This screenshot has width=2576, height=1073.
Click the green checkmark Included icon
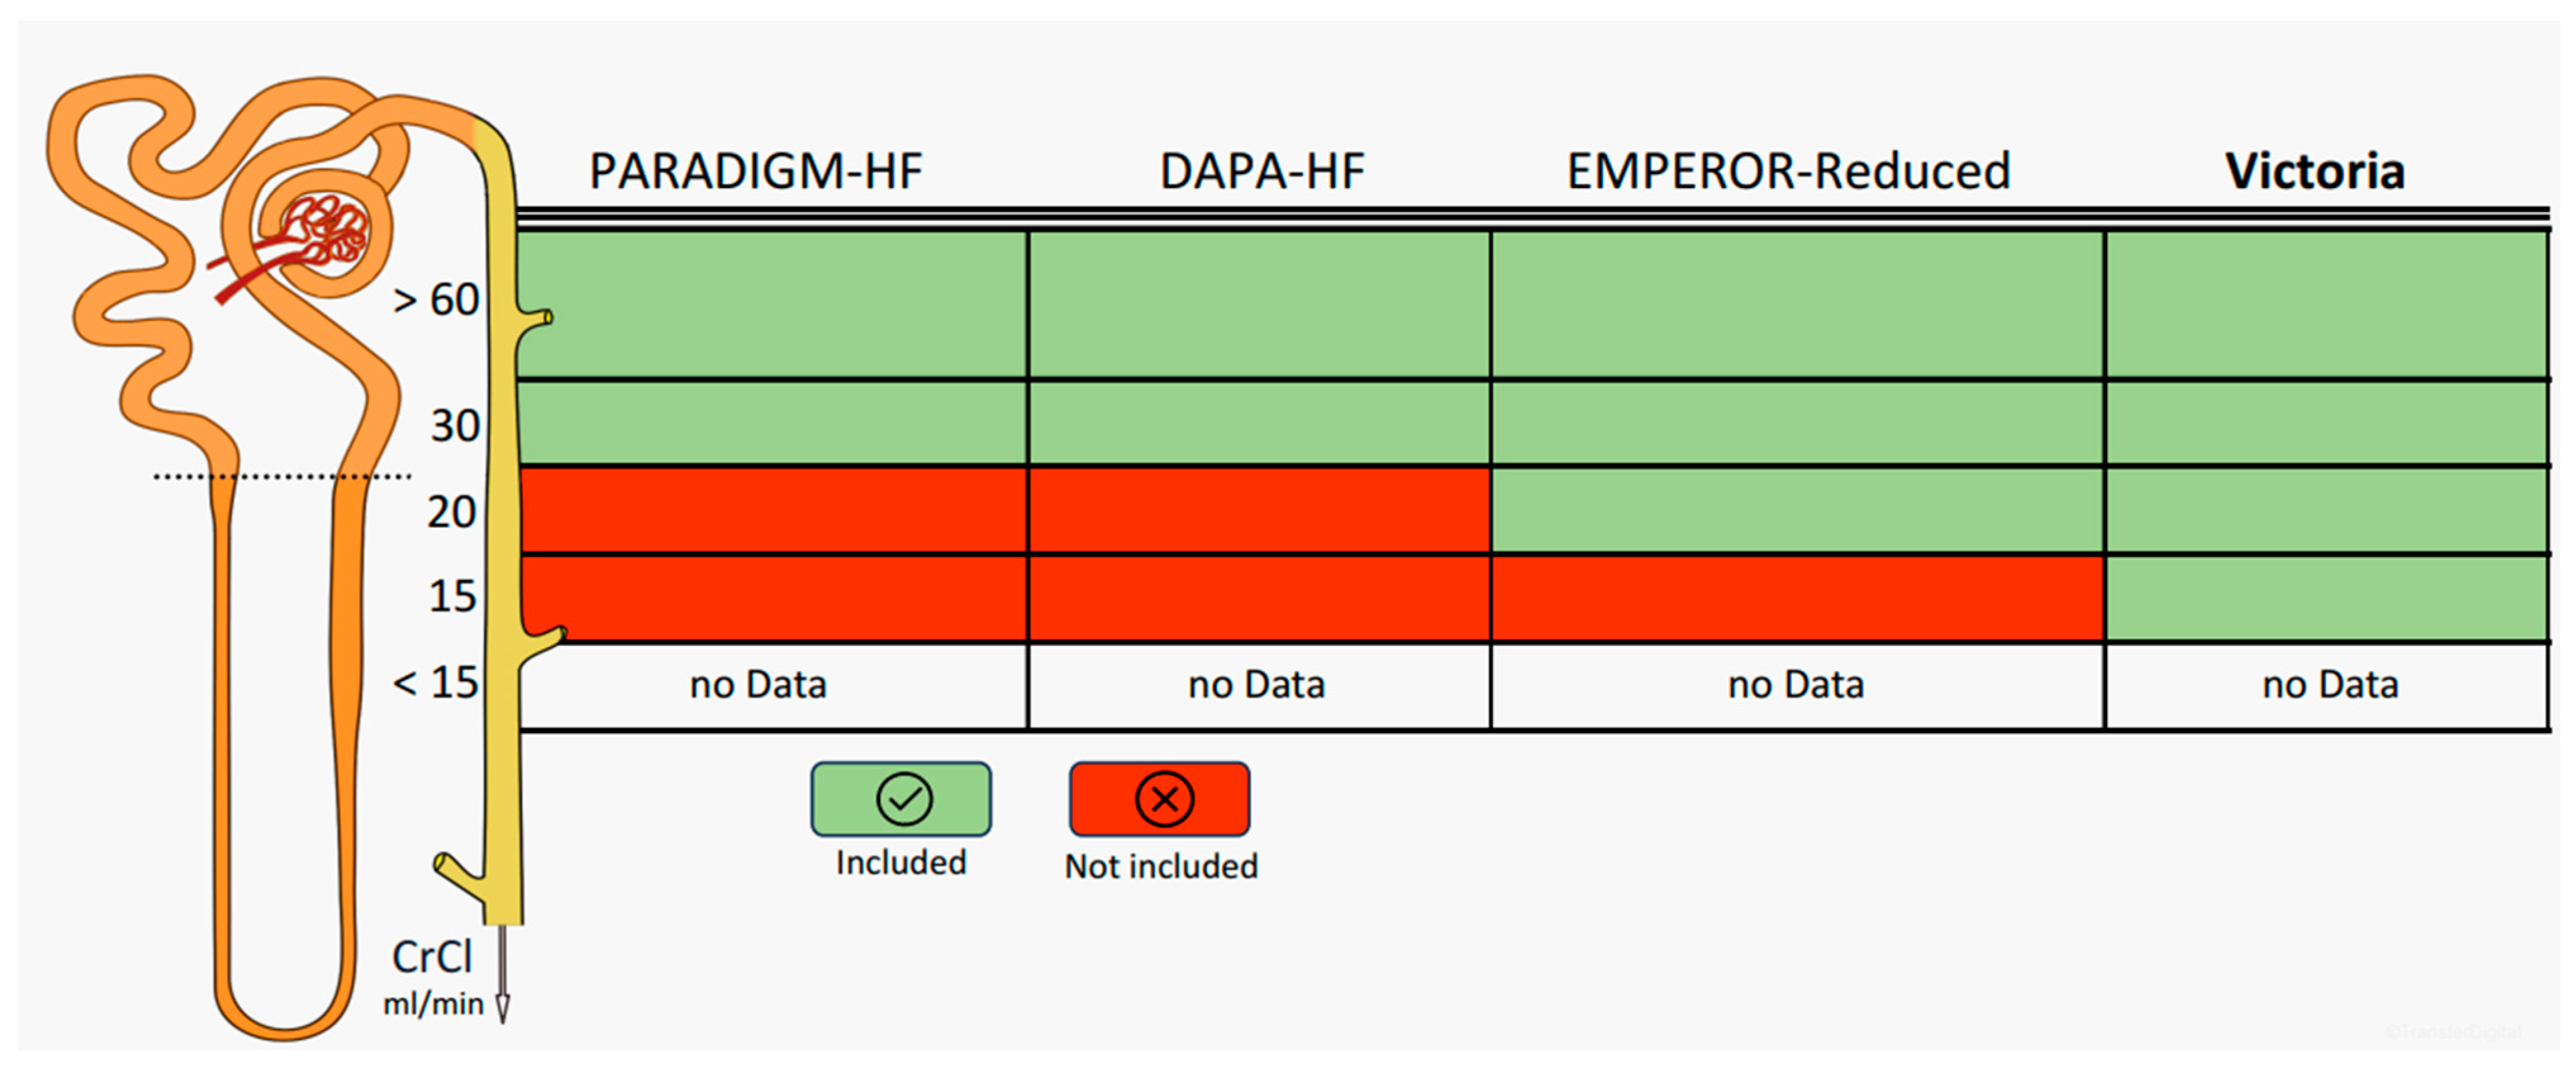(x=902, y=799)
